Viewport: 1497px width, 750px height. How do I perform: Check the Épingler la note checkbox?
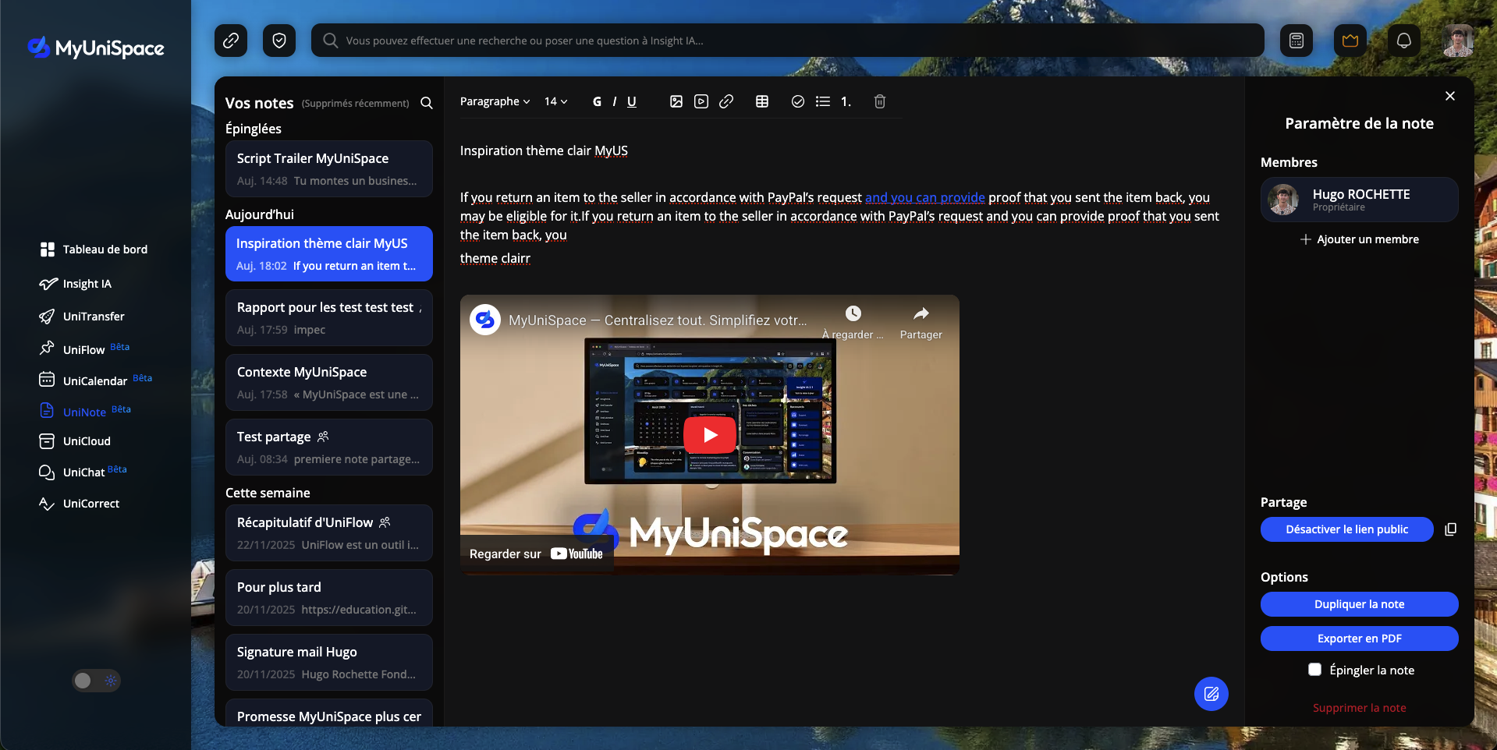(1314, 670)
